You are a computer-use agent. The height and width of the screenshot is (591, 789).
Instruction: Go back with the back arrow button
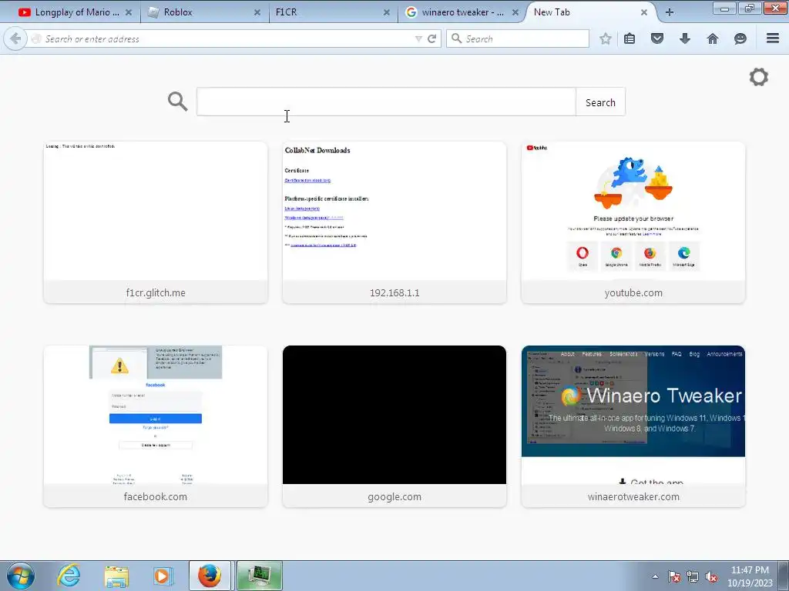[x=15, y=38]
